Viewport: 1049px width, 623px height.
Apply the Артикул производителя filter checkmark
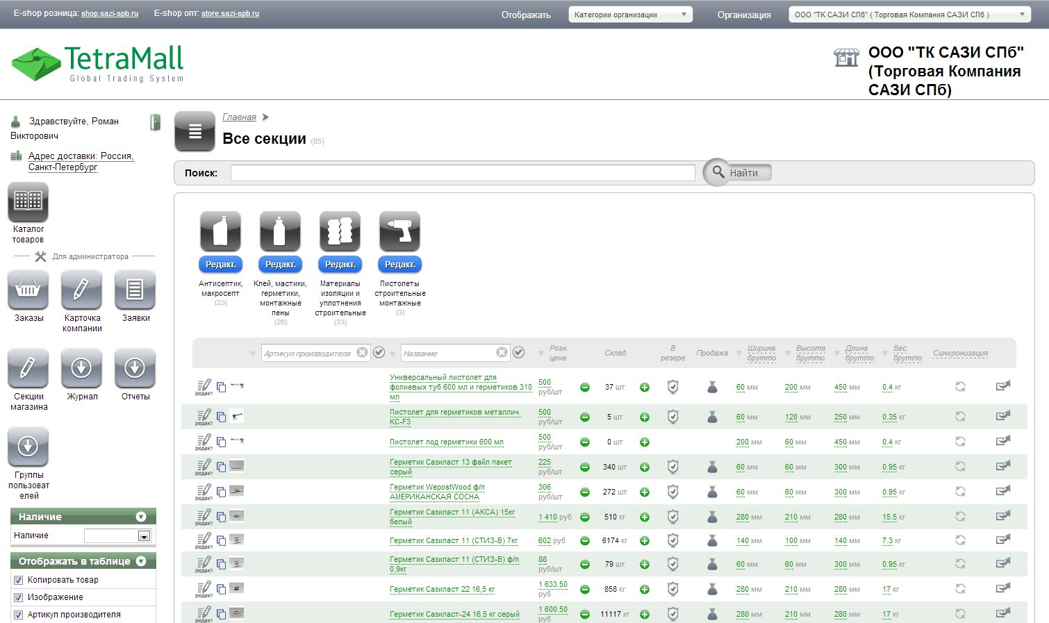(379, 352)
